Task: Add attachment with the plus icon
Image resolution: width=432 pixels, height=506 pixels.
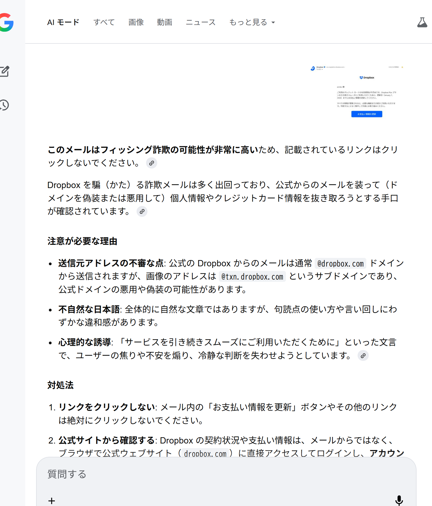Action: pyautogui.click(x=52, y=501)
